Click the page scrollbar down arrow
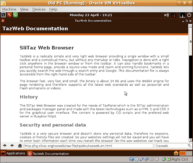193x163 pixels. pyautogui.click(x=191, y=140)
